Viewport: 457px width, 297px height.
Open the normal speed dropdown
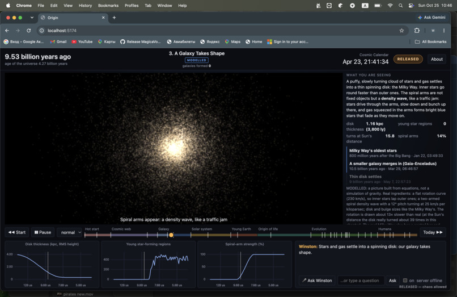(x=70, y=232)
